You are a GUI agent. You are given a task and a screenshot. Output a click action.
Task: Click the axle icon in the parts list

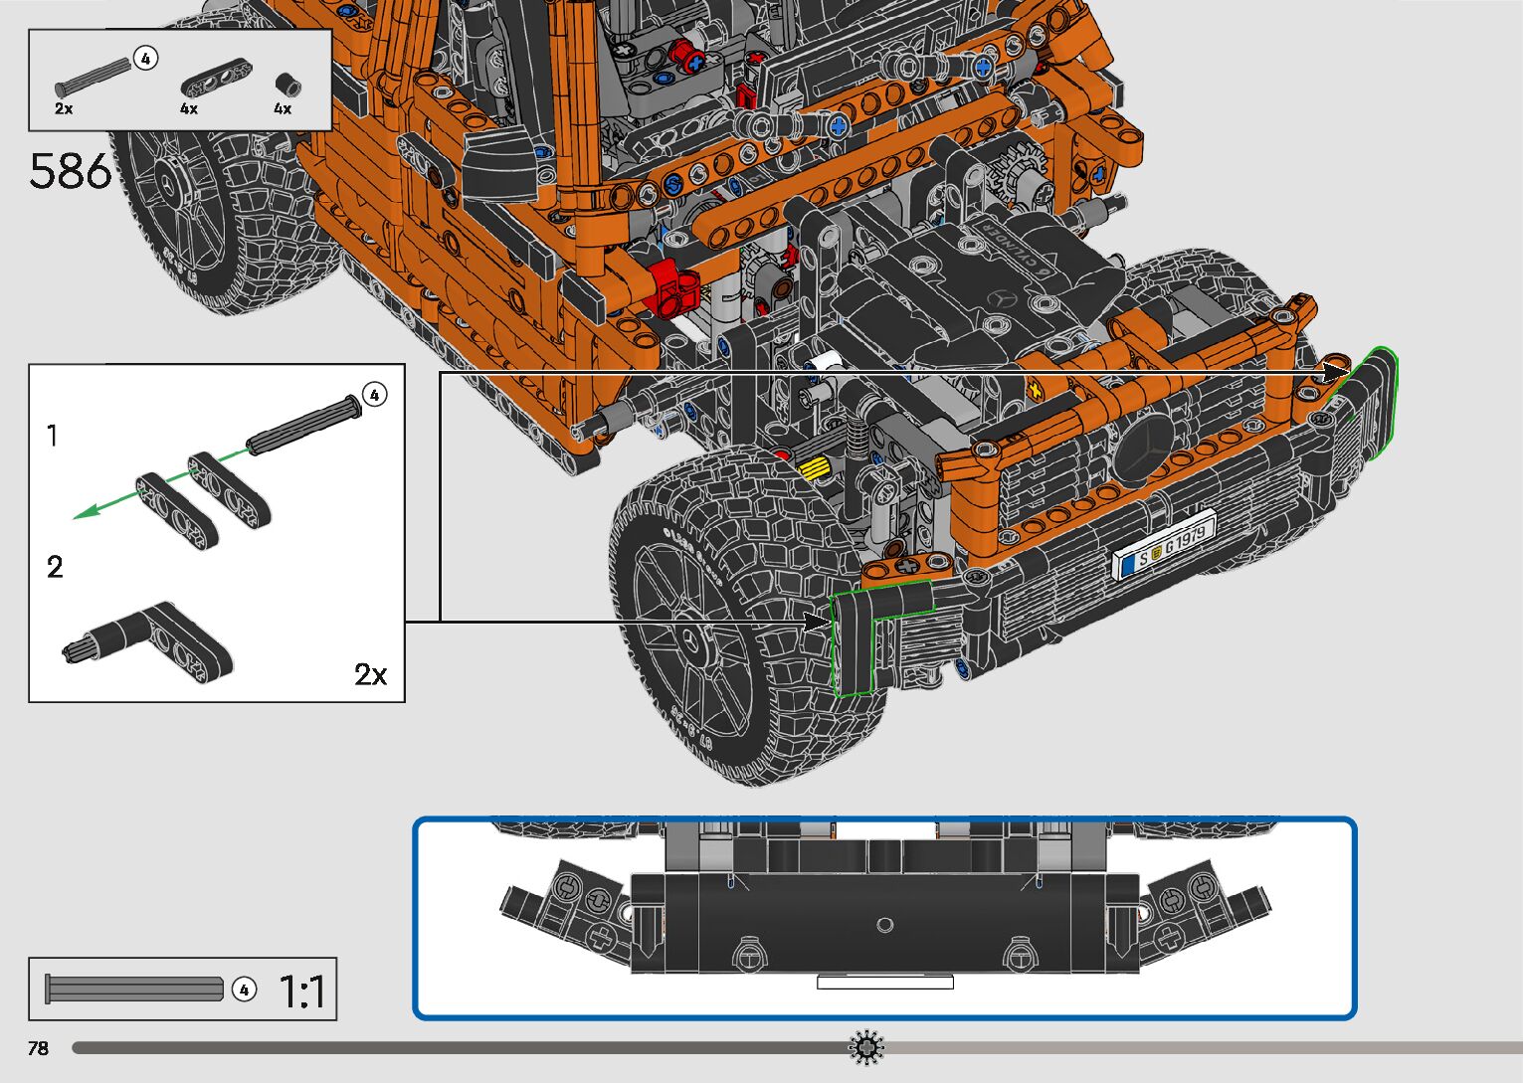pyautogui.click(x=95, y=76)
